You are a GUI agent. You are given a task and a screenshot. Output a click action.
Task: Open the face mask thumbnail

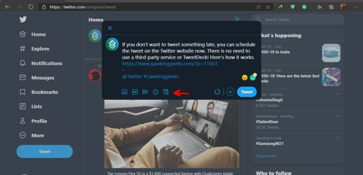pyautogui.click(x=331, y=53)
